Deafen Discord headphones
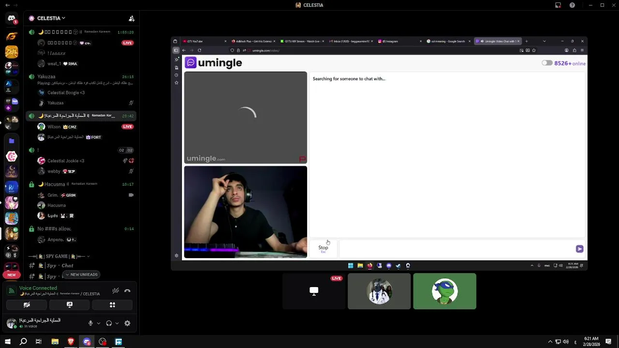The height and width of the screenshot is (348, 619). tap(109, 323)
